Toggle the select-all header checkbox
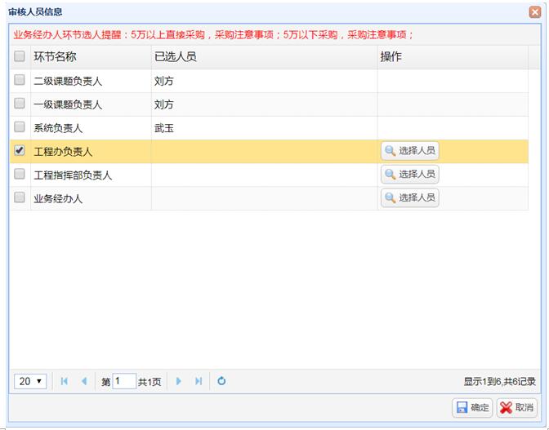The image size is (549, 430). click(20, 56)
